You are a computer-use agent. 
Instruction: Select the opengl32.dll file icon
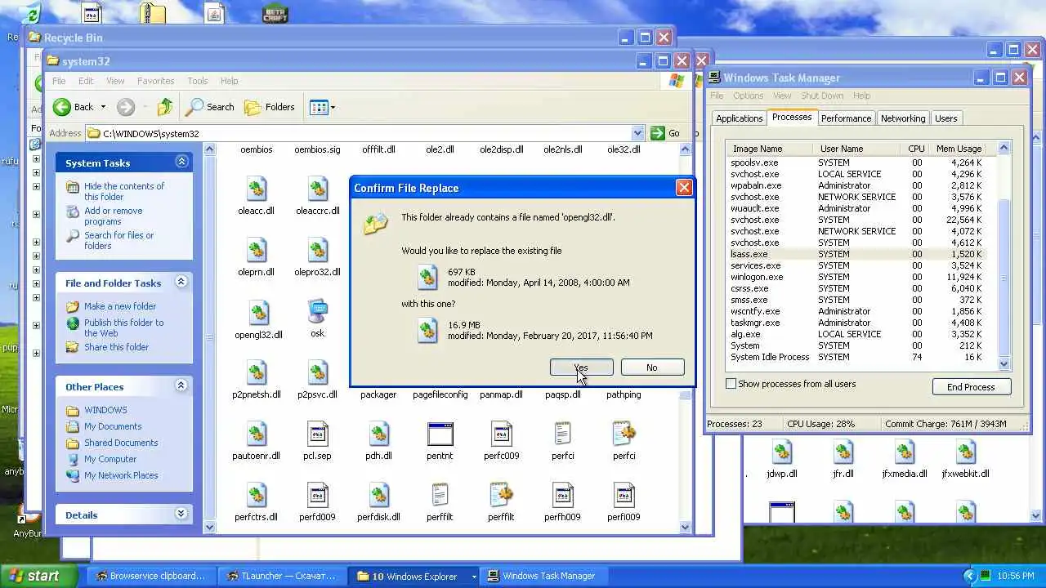(258, 313)
